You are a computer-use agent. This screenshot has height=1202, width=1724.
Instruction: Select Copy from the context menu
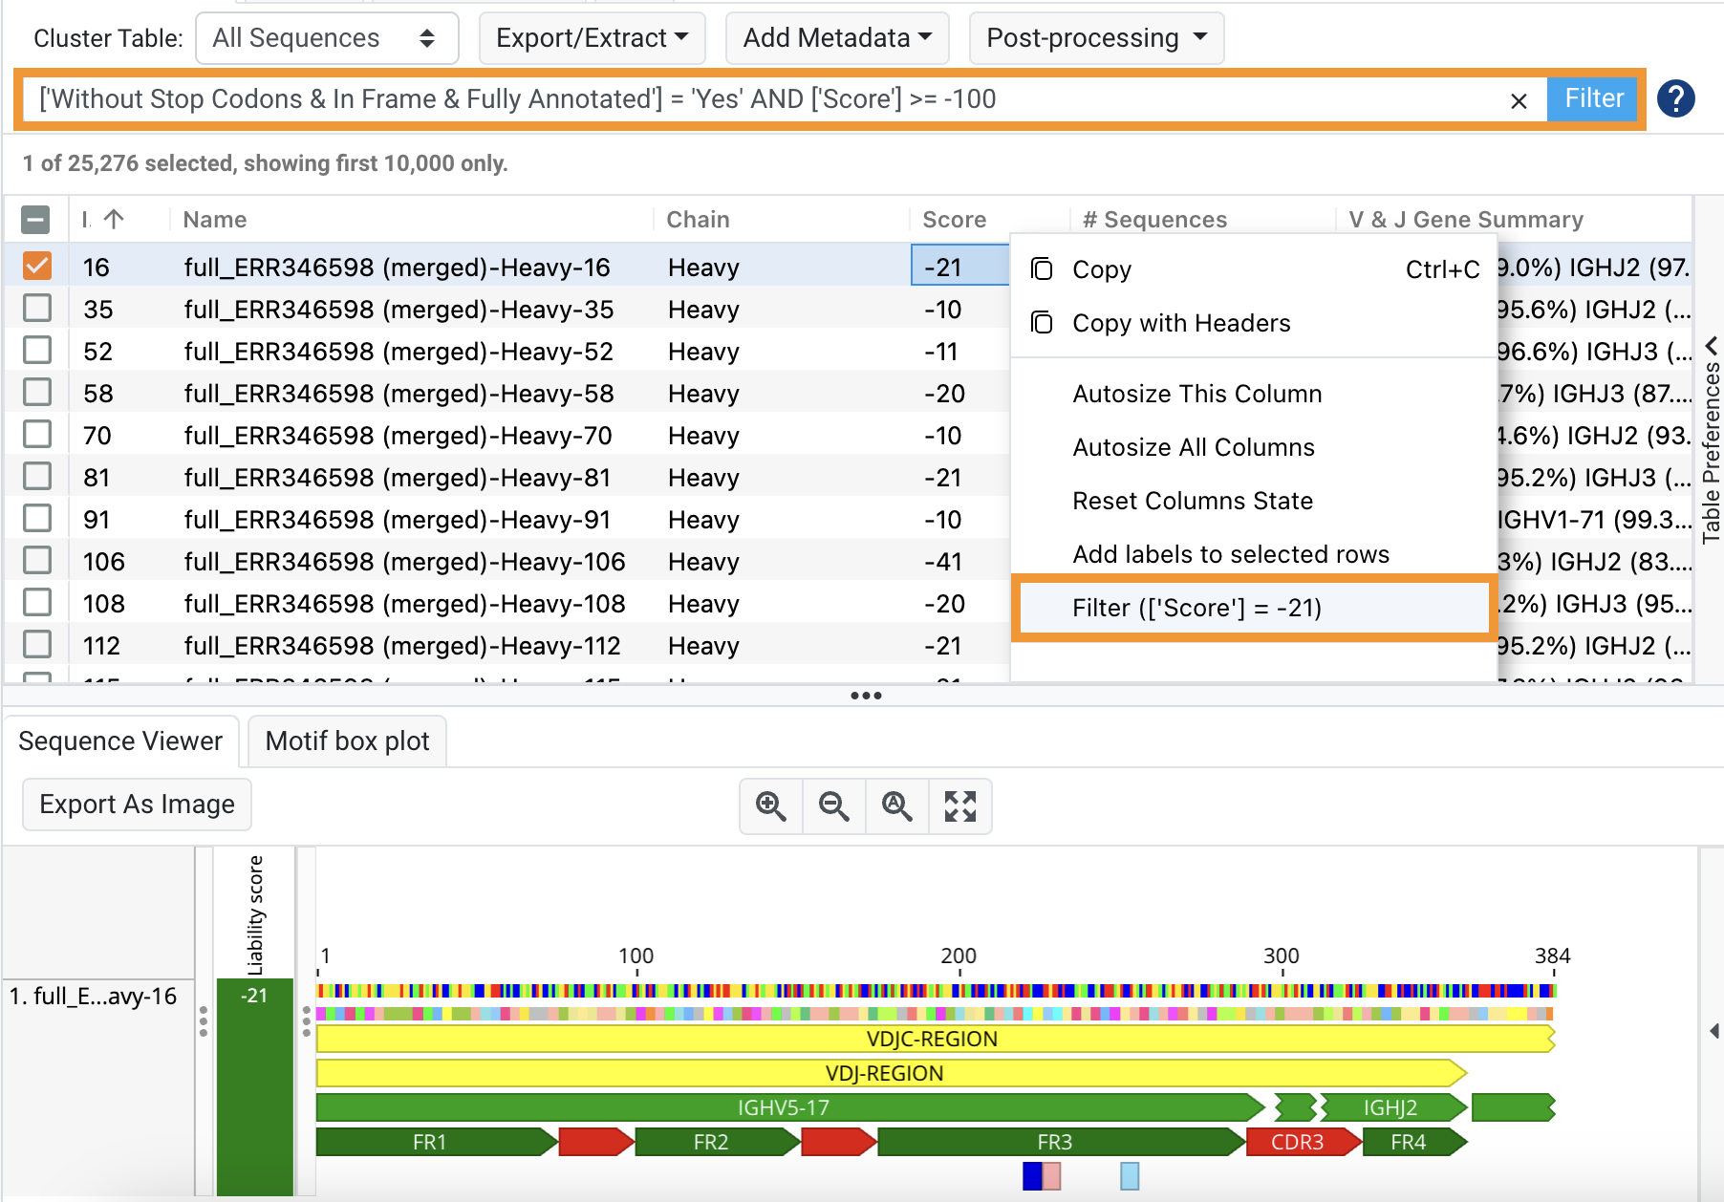[x=1253, y=269]
